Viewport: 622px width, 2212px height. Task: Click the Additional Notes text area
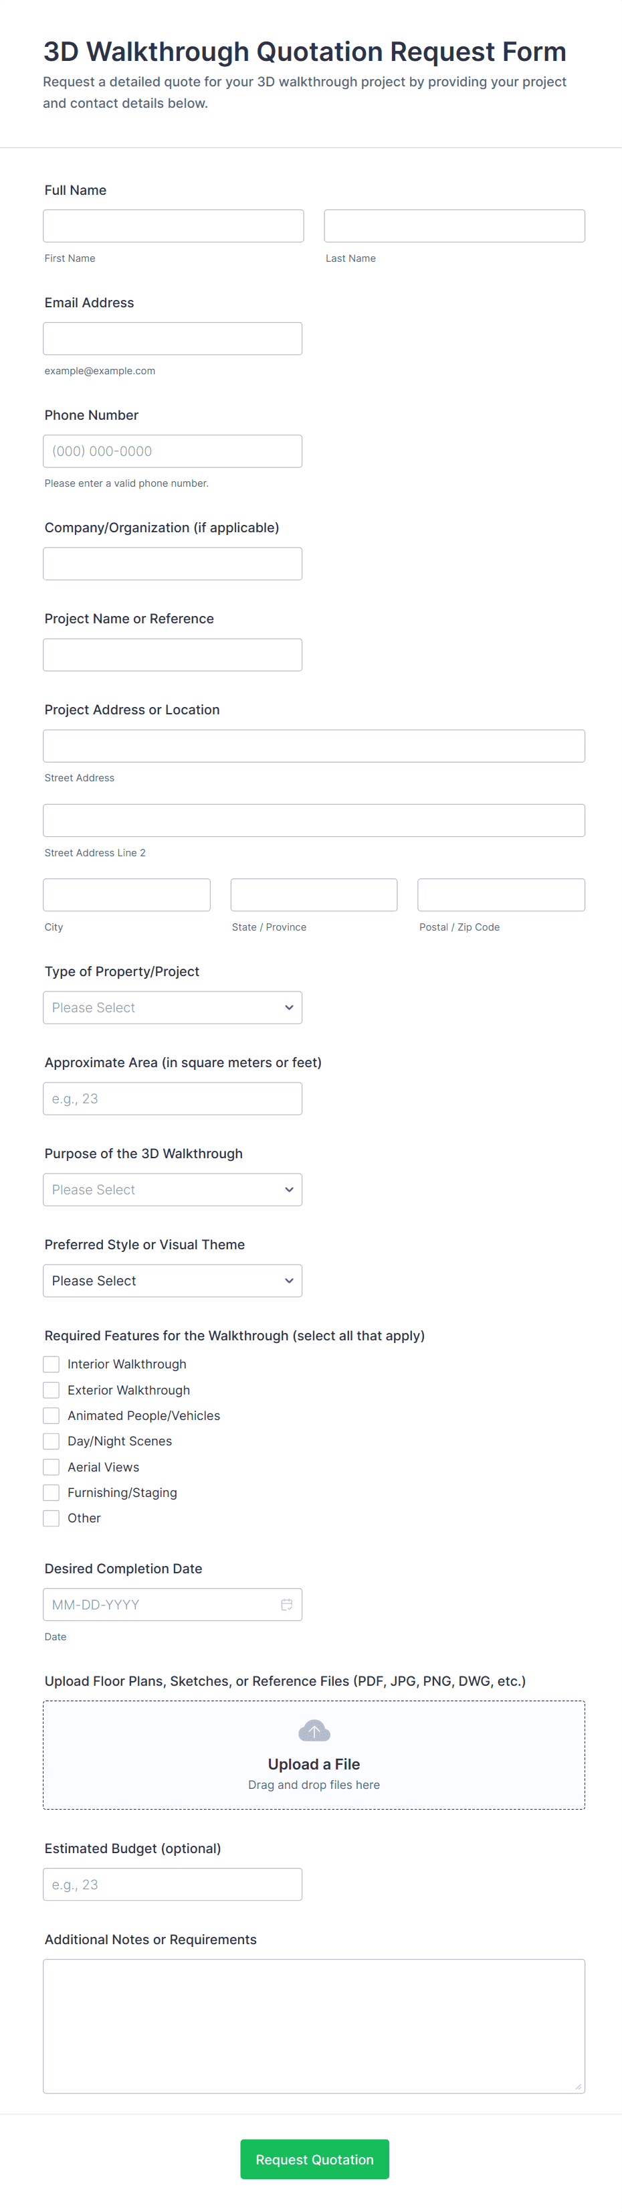(x=314, y=2026)
